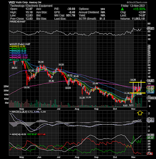This screenshot has width=156, height=159.
Task: Click the 15.43 price label
Action: (x=76, y=76)
